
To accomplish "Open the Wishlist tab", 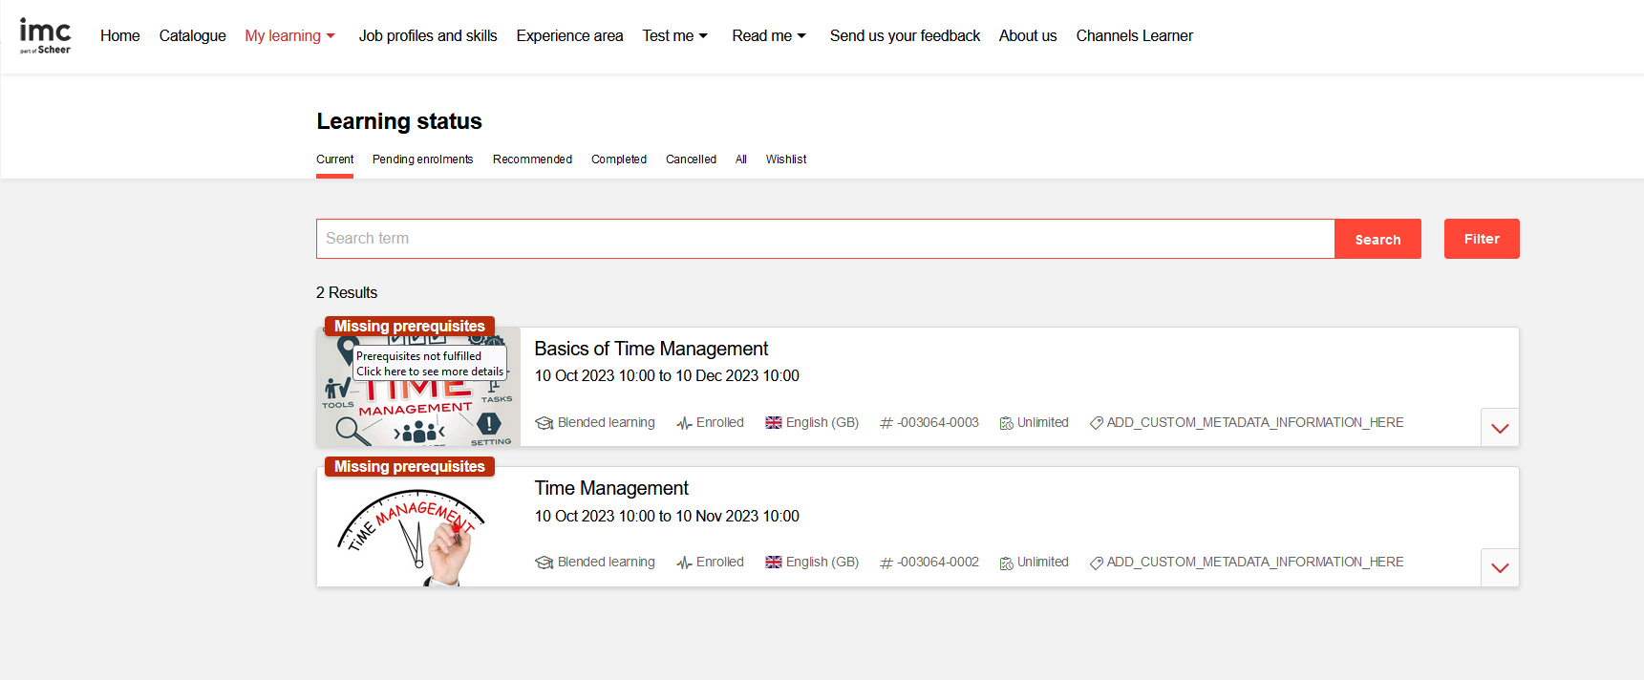I will click(785, 159).
